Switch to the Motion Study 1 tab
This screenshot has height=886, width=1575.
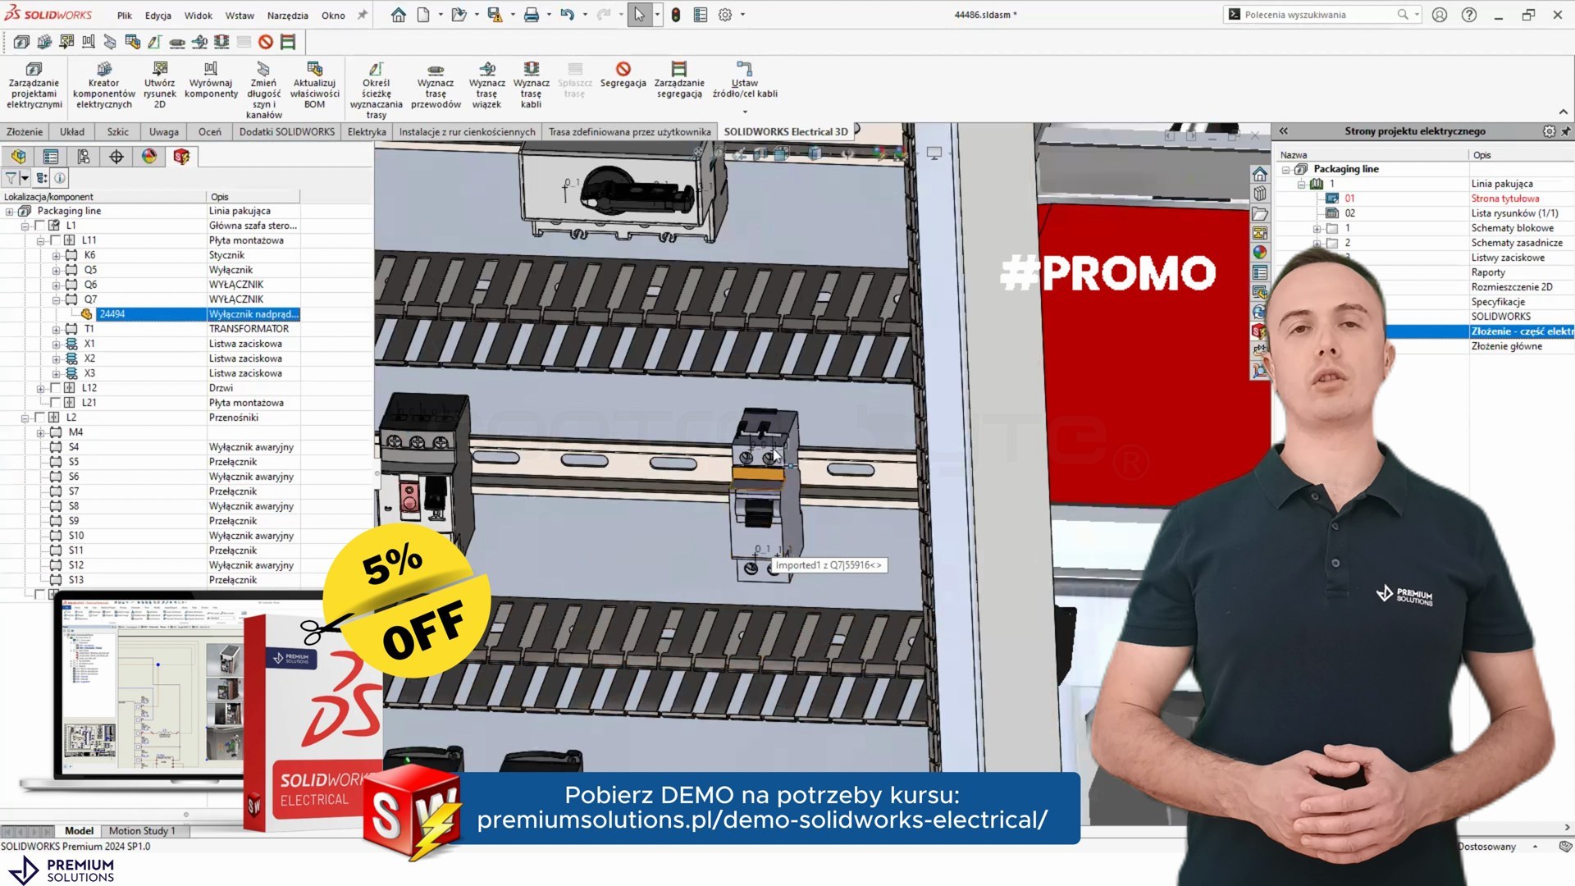[142, 831]
